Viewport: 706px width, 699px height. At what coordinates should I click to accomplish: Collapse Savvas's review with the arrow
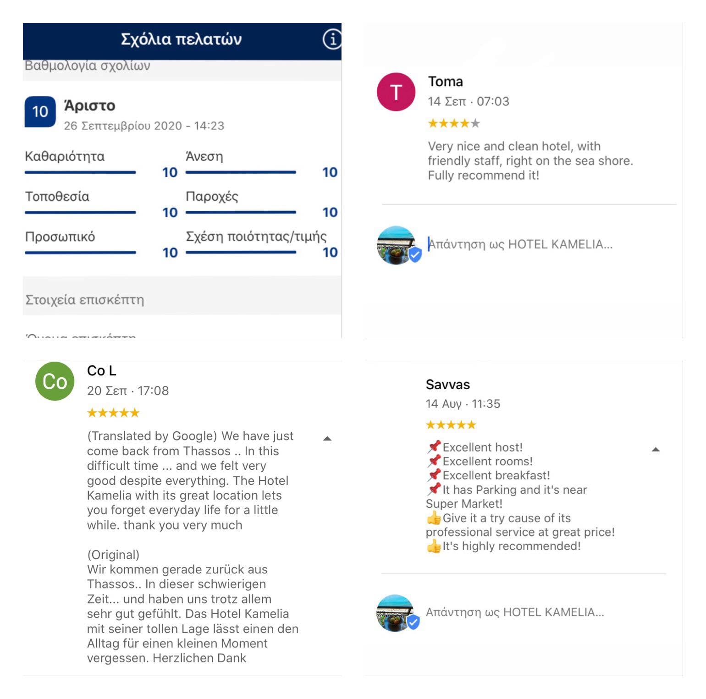pyautogui.click(x=656, y=450)
